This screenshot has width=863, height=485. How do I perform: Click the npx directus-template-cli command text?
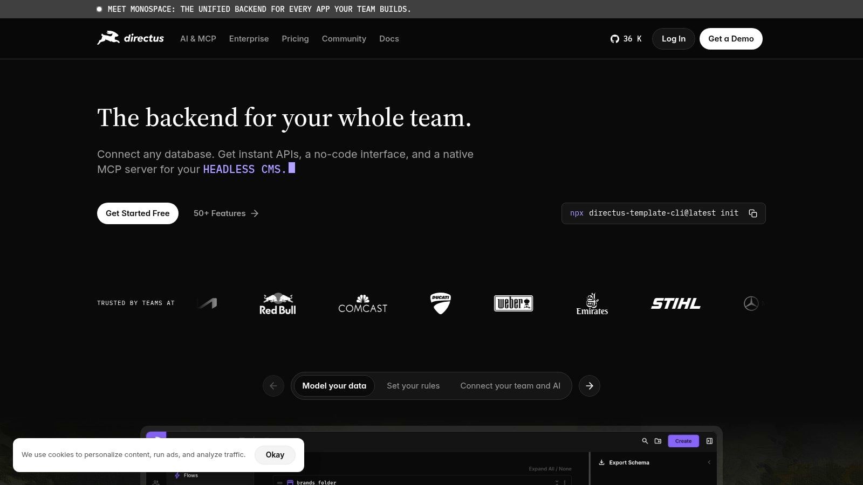point(654,213)
